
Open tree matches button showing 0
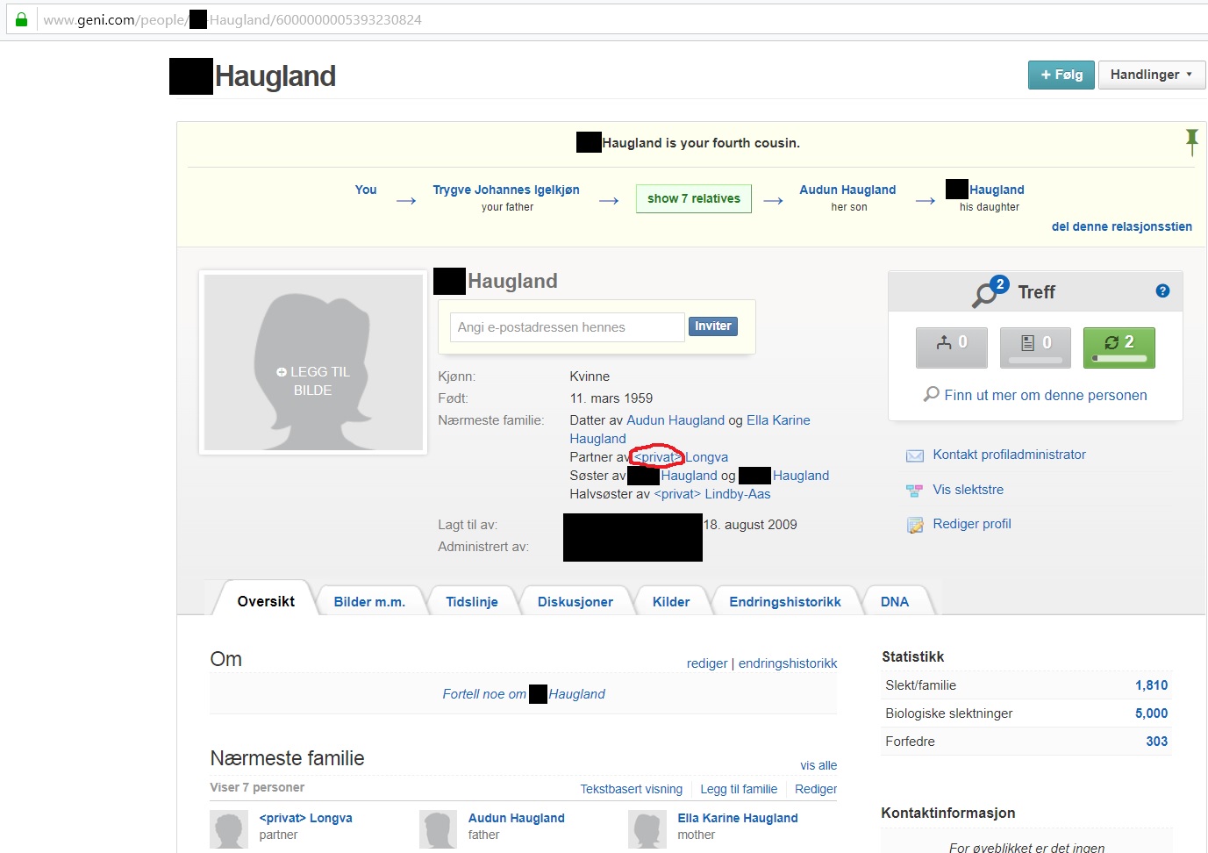pos(951,348)
